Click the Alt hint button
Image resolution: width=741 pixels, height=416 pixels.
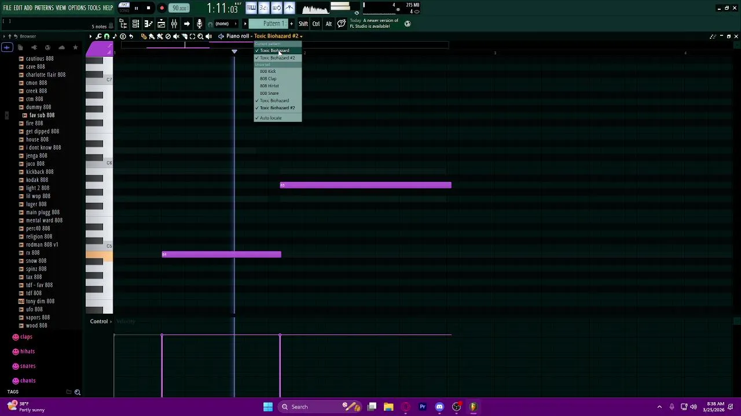click(328, 24)
